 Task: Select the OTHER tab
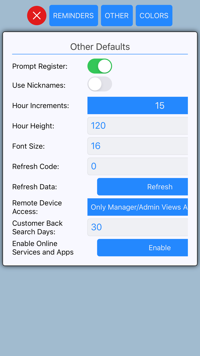(117, 15)
